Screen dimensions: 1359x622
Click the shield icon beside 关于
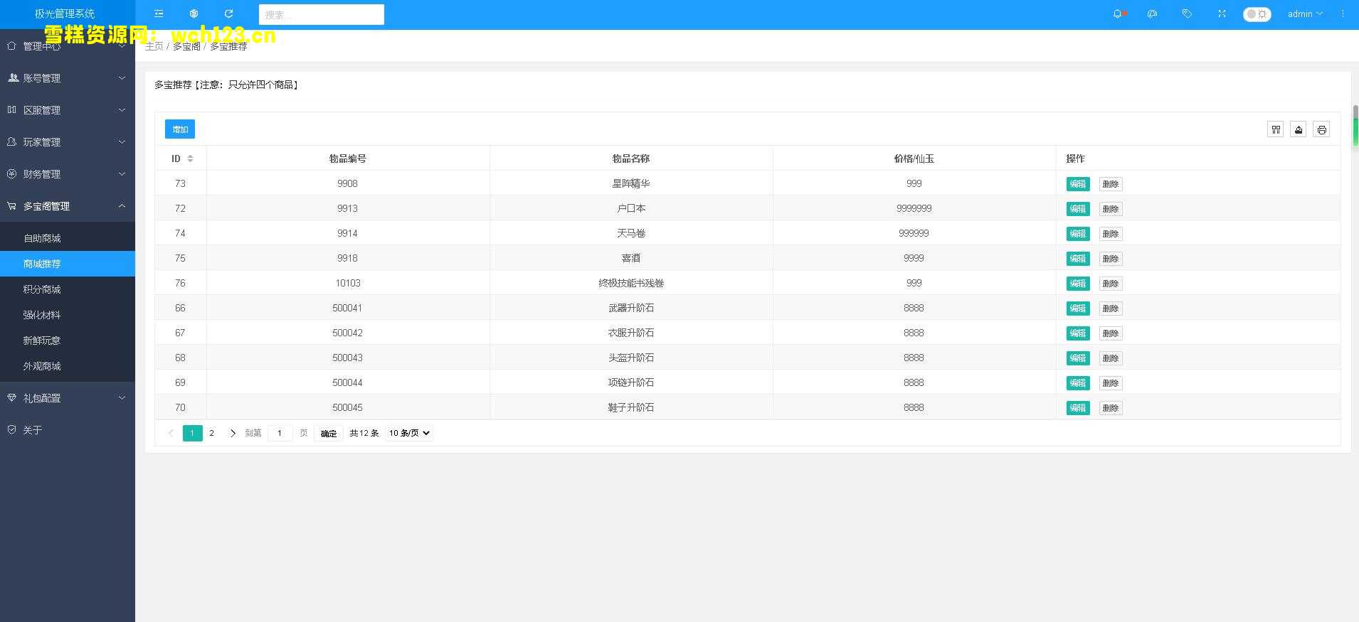click(11, 429)
